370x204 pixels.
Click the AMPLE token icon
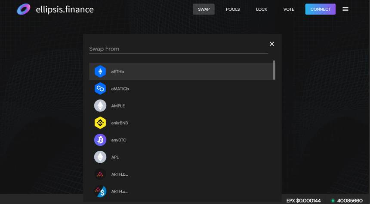(100, 106)
